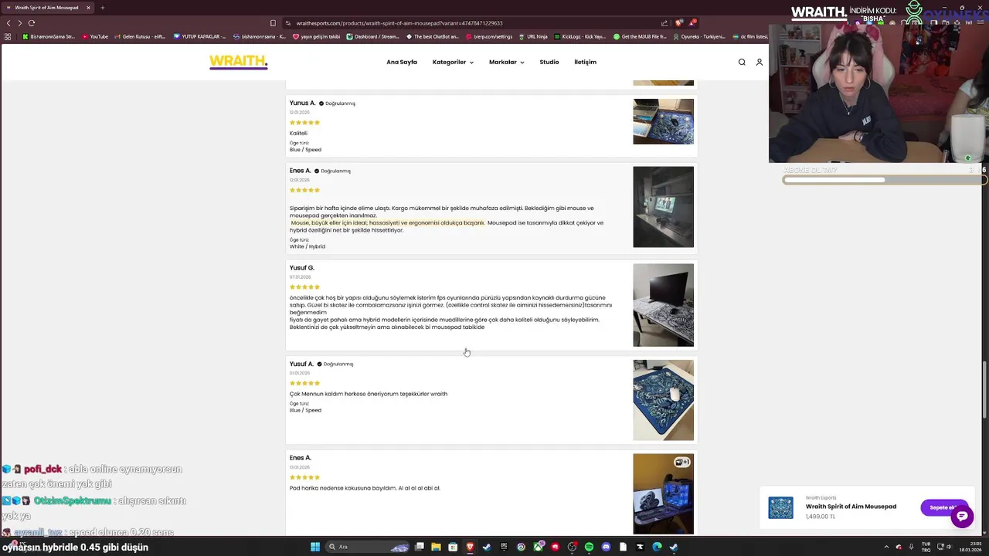Open the account profile icon in header
The width and height of the screenshot is (989, 556).
point(760,62)
